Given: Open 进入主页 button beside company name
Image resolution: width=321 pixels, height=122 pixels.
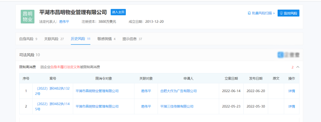Looking at the screenshot, I should coord(118,12).
